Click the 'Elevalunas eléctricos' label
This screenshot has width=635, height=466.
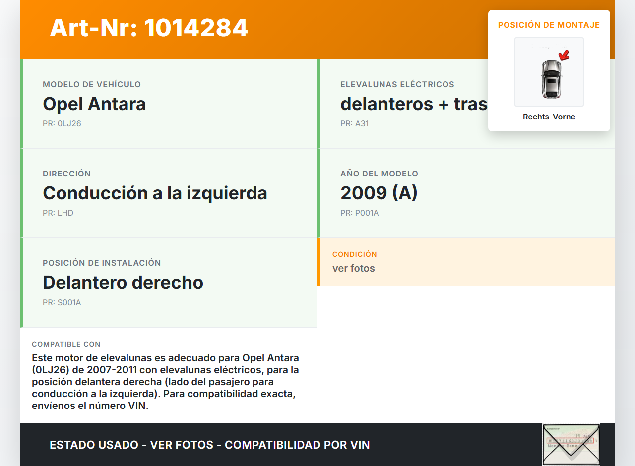pyautogui.click(x=397, y=85)
